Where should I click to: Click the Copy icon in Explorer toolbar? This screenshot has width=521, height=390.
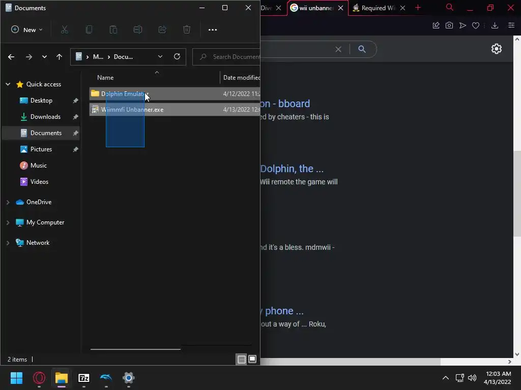tap(89, 29)
